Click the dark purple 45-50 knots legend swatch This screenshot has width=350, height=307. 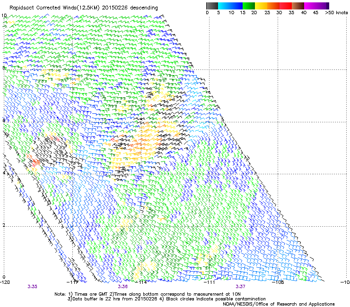tap(323, 6)
